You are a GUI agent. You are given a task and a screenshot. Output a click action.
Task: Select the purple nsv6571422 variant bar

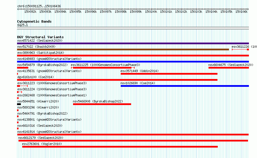133,43
